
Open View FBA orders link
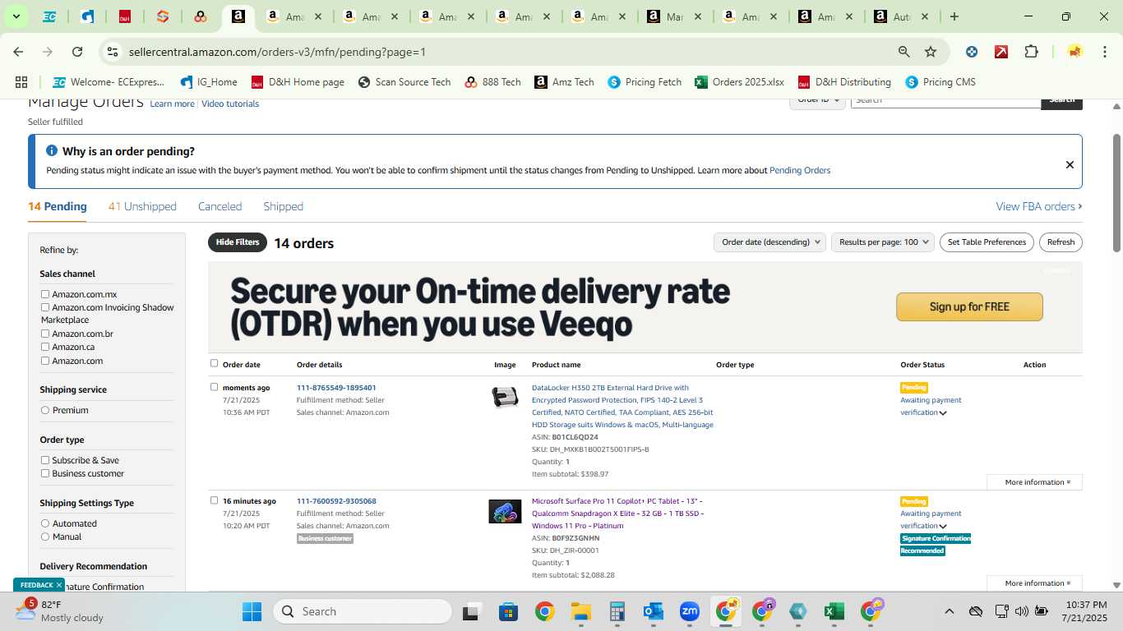(x=1039, y=206)
